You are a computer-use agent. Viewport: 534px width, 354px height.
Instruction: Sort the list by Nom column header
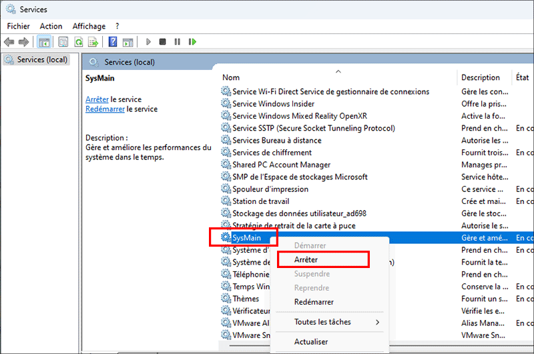pos(231,77)
